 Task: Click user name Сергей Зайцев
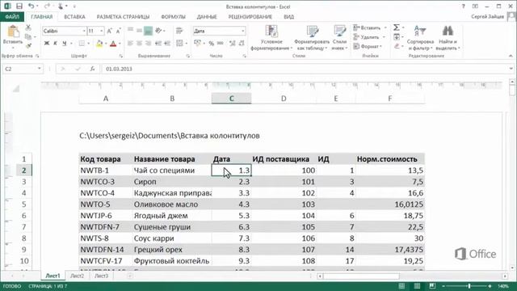[487, 16]
